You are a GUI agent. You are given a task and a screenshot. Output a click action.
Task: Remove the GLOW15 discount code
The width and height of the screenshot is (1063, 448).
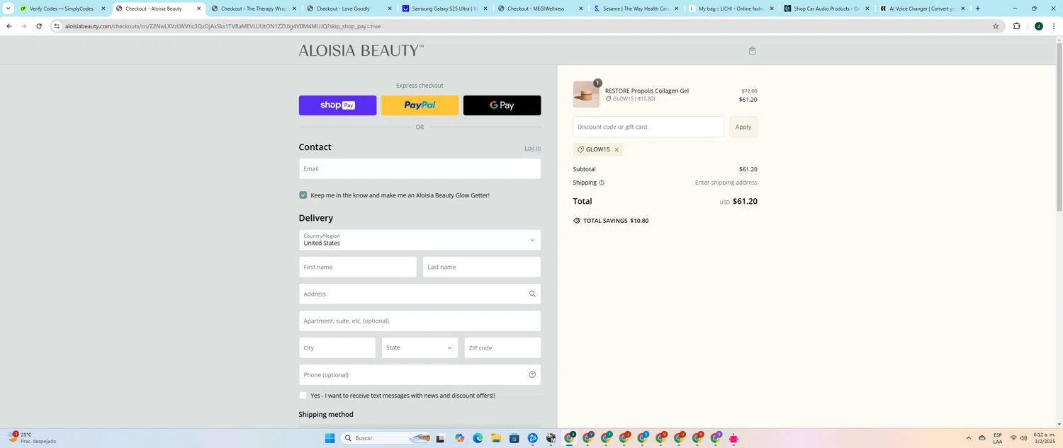[x=617, y=149]
